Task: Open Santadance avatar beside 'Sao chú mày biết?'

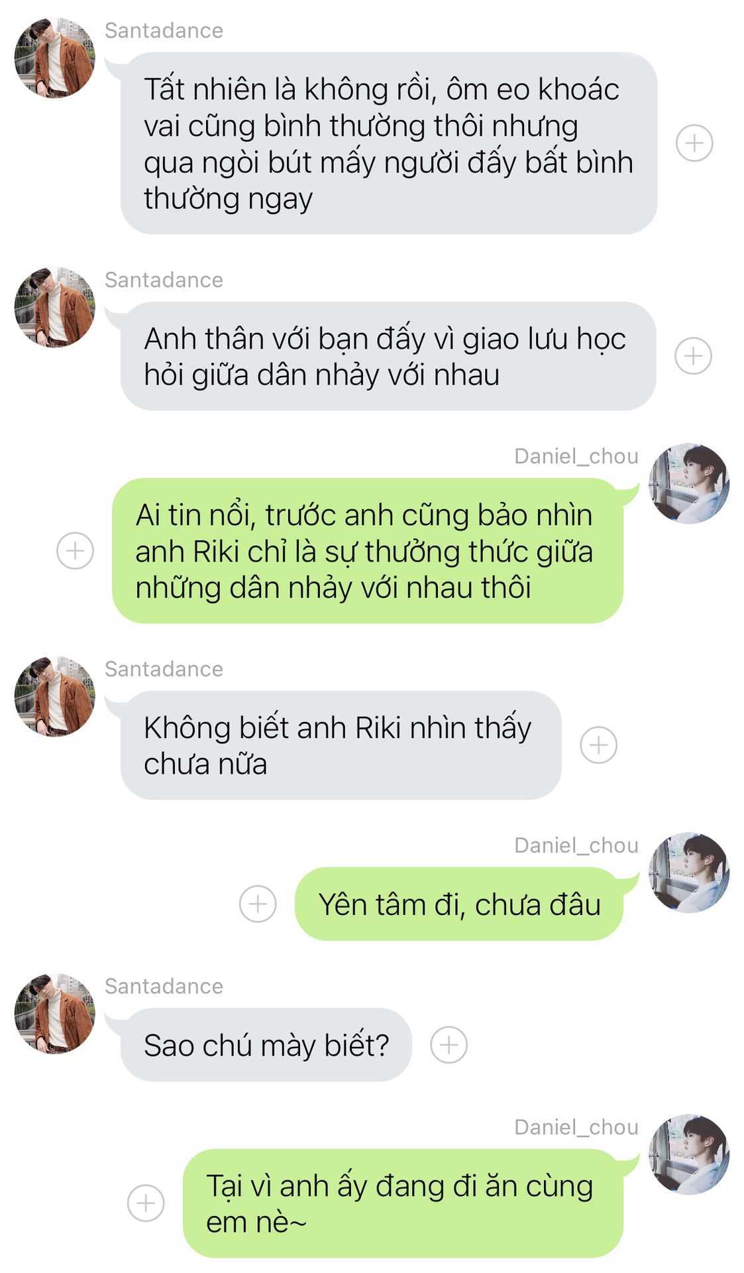Action: coord(55,1014)
